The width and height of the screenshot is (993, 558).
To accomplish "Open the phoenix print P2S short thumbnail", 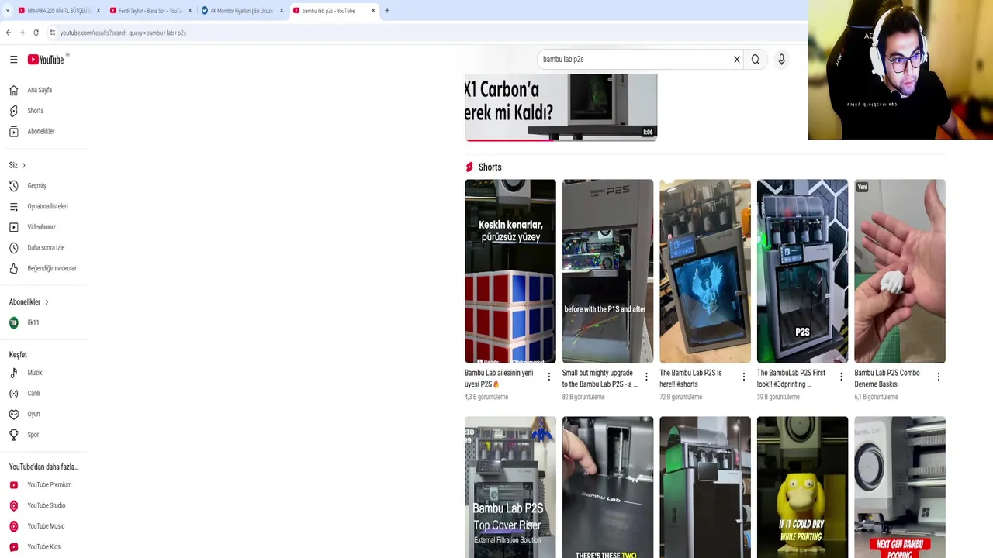I will (x=705, y=271).
